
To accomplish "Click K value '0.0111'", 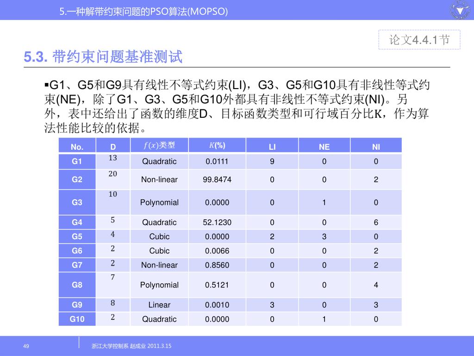I will coord(217,161).
